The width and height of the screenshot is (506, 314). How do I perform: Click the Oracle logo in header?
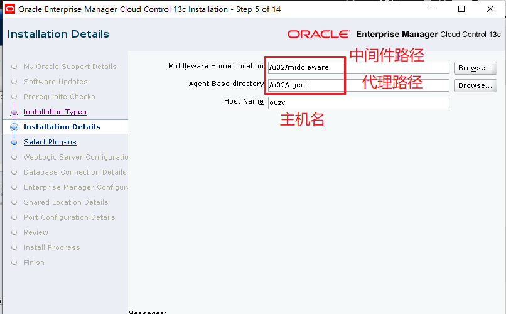(x=318, y=34)
